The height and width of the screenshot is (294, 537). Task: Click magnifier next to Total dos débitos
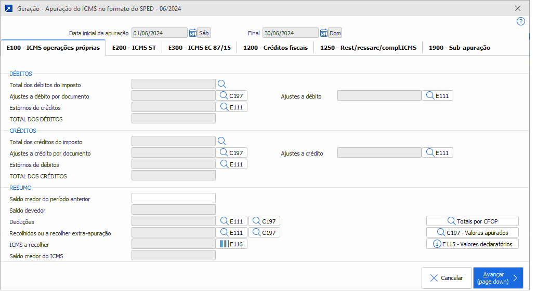pyautogui.click(x=221, y=84)
